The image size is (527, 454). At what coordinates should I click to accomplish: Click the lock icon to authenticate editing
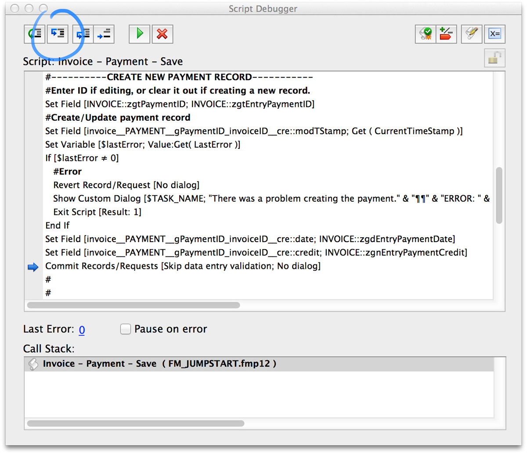[x=494, y=57]
